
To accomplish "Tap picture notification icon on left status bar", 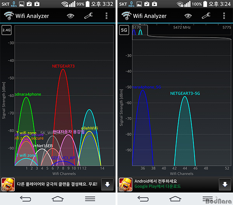I will point(21,4).
